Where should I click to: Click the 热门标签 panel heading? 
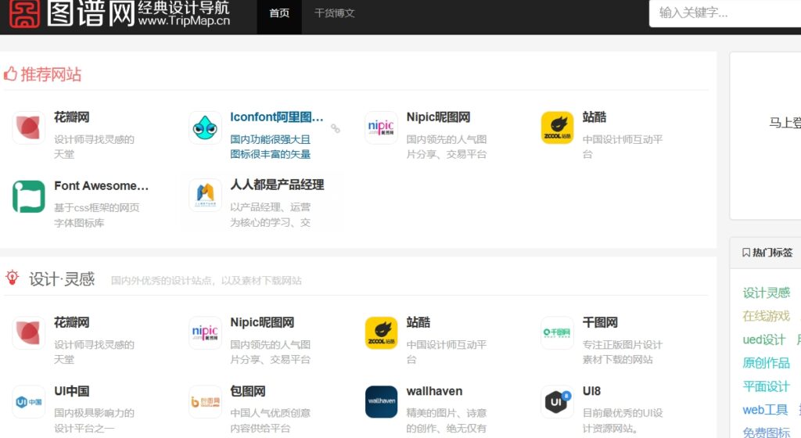(x=772, y=252)
